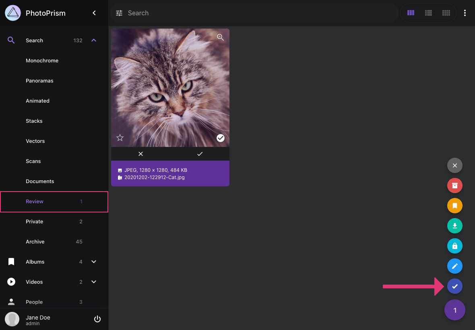Sign out using the power button
Viewport: 475px width, 330px height.
pyautogui.click(x=97, y=319)
